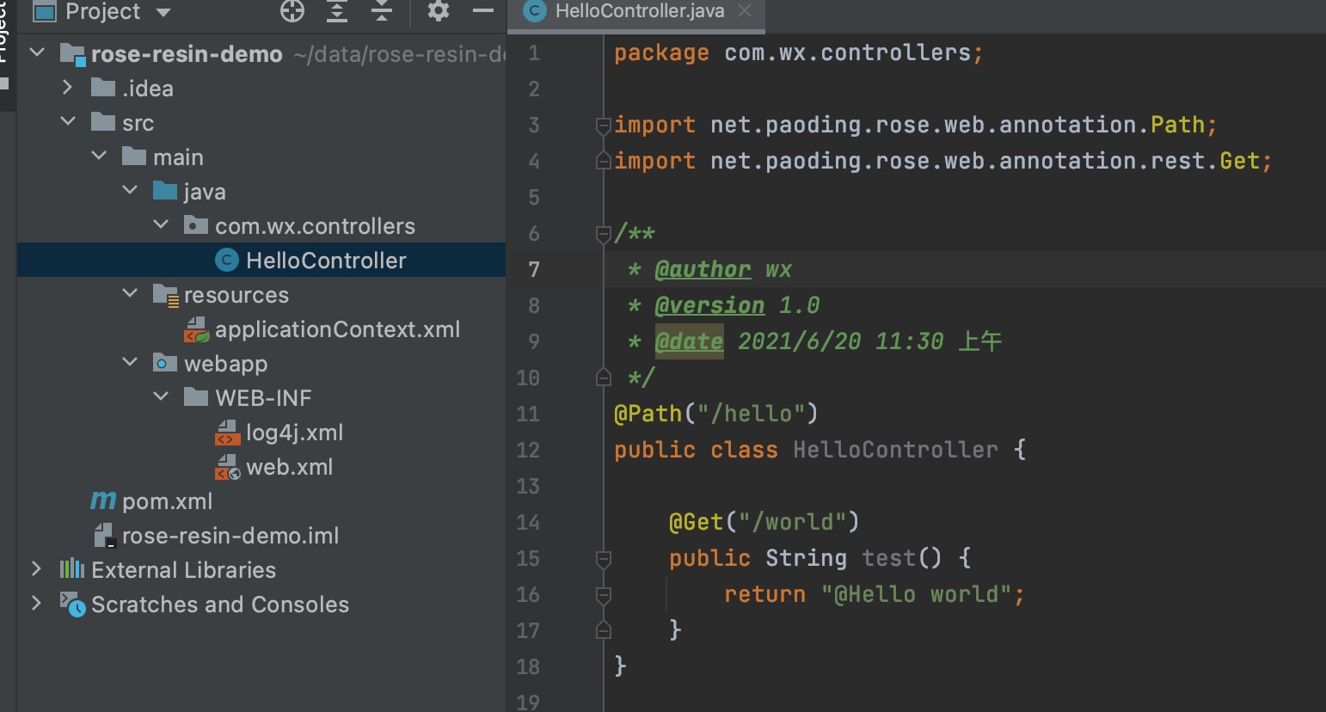Collapse the rose-resin-demo project root
This screenshot has height=712, width=1326.
pos(37,53)
